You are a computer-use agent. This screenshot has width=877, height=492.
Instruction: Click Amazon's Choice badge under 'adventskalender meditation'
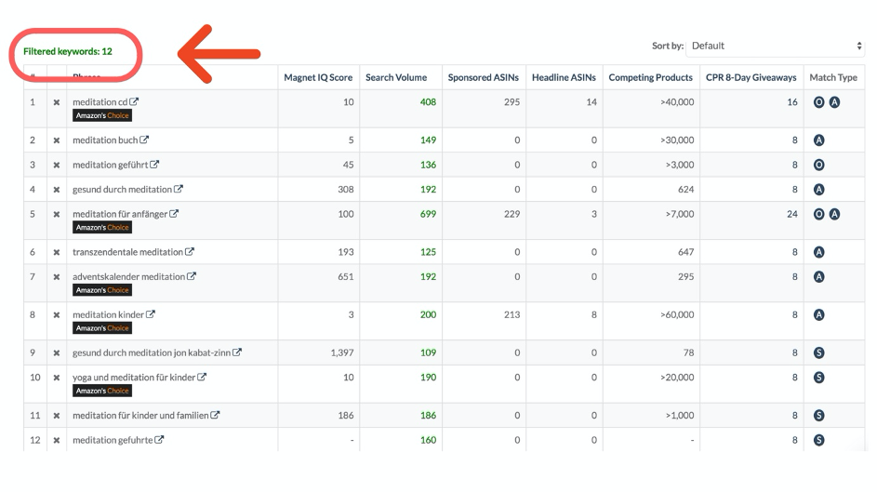click(x=102, y=290)
